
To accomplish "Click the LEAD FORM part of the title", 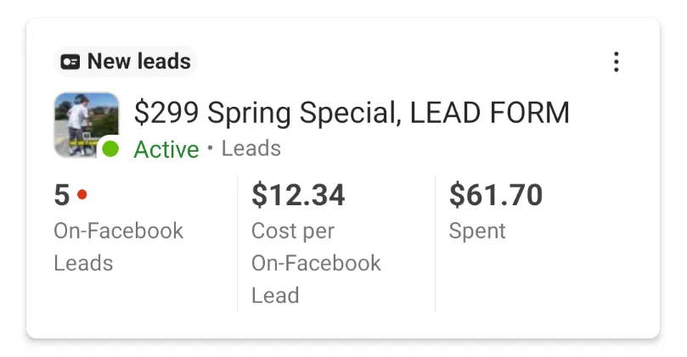I will 490,113.
